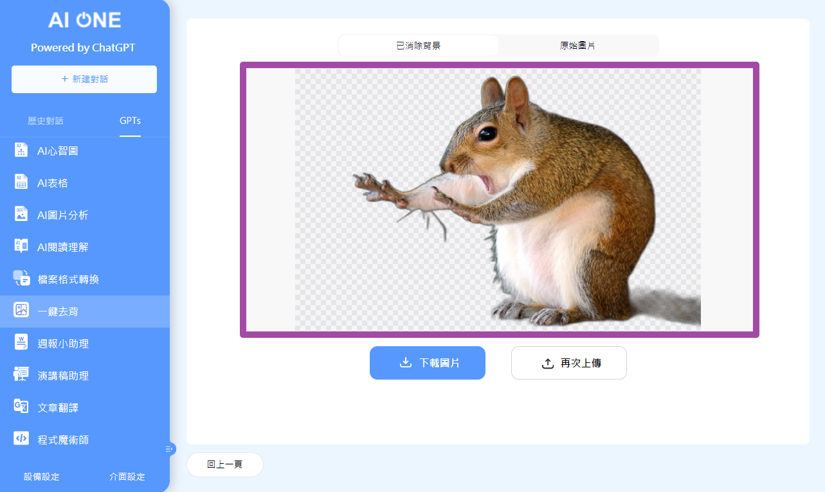825x492 pixels.
Task: Click the 程式魔術師 code icon
Action: (21, 439)
